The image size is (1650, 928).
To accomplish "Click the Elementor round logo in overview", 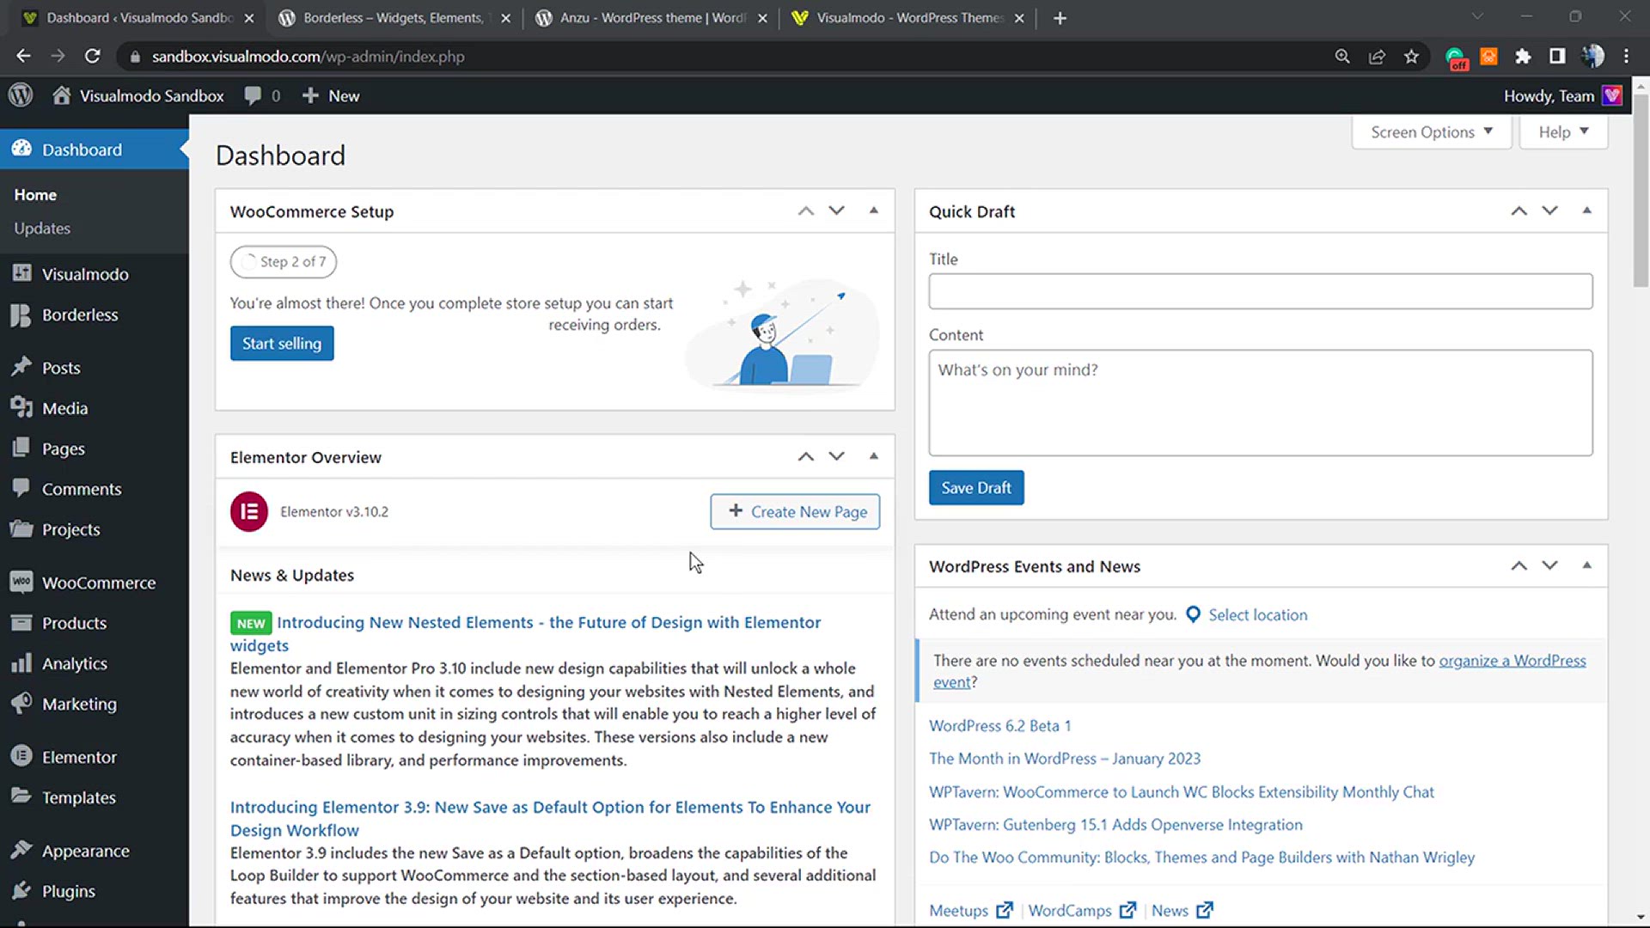I will tap(249, 511).
